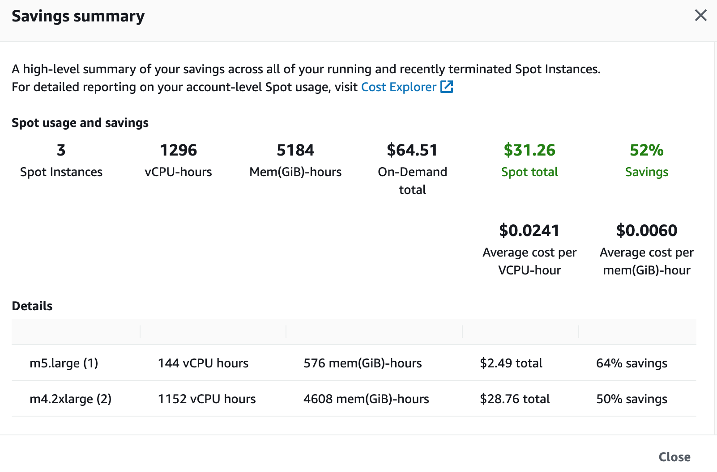
Task: Click the external link icon beside Cost Explorer
Action: point(447,87)
